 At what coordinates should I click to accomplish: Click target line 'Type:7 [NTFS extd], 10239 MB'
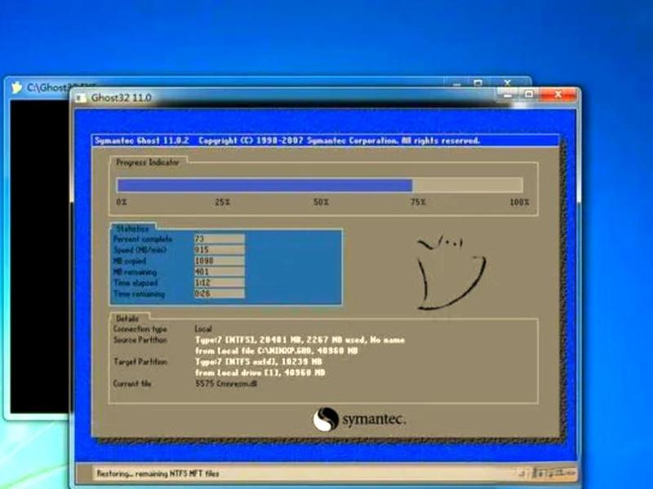[259, 362]
